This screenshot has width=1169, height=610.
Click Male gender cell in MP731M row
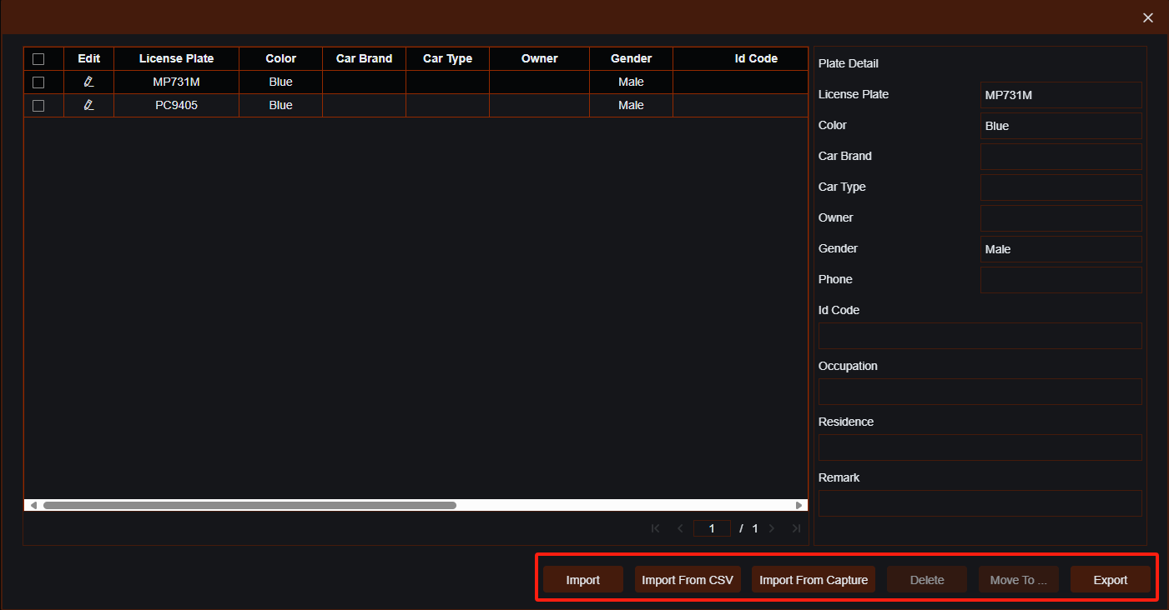click(x=632, y=82)
